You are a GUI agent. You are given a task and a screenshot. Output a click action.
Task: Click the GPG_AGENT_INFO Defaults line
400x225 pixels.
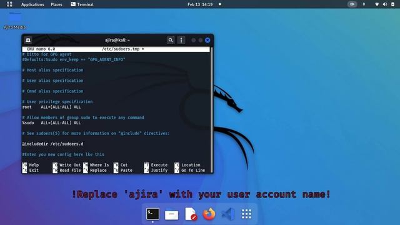coord(74,59)
